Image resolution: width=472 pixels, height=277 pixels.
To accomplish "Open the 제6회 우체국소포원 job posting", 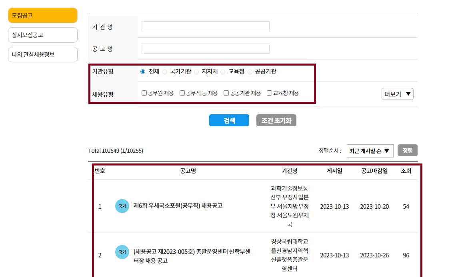I will (178, 206).
